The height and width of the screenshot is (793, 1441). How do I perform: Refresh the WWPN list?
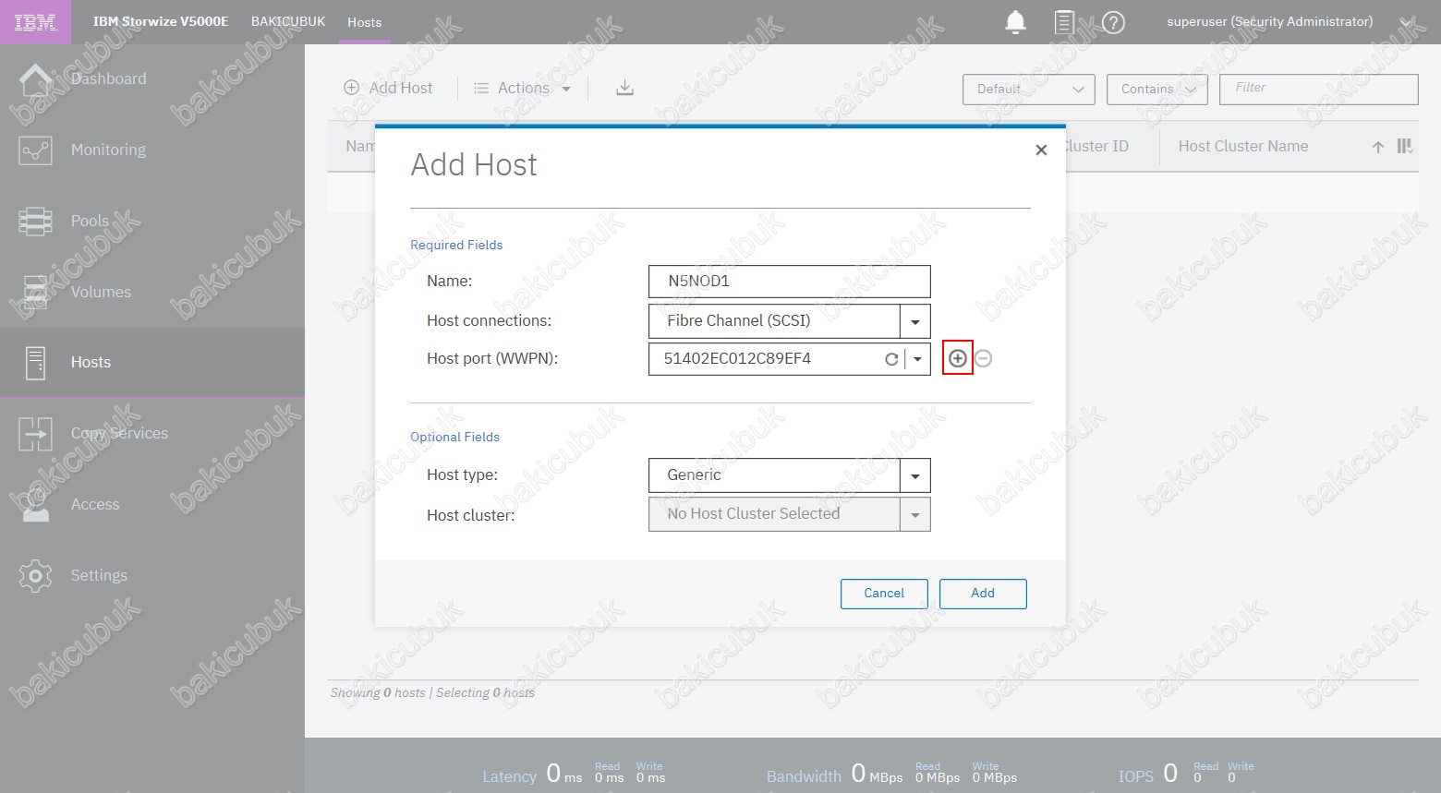click(x=891, y=359)
